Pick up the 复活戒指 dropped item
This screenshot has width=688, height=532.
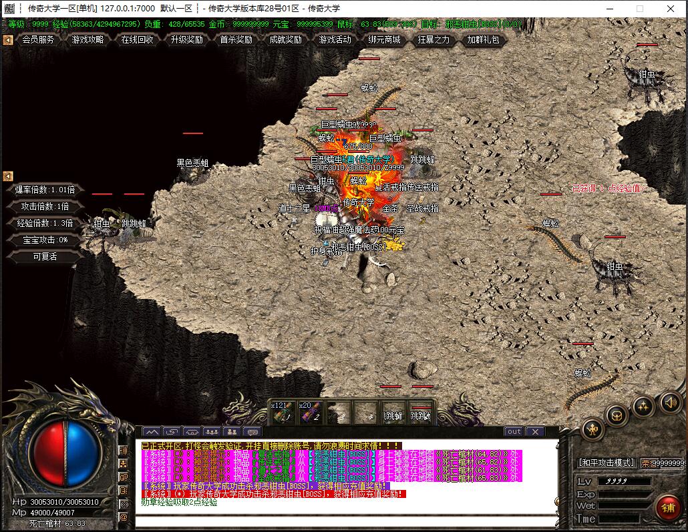[x=391, y=187]
